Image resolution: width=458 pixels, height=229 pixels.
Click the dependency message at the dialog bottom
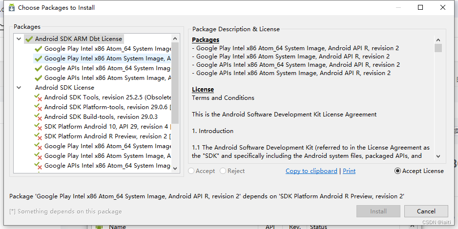[x=207, y=196]
